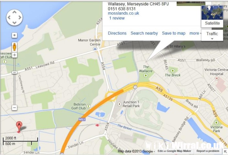Switch to the Satellite view
Viewport: 228px width, 155px height.
click(x=212, y=16)
